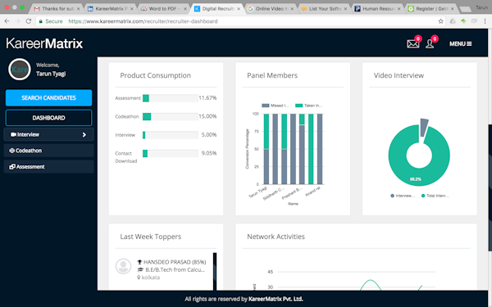
Task: Bookmark page with the star icon
Action: click(x=440, y=21)
